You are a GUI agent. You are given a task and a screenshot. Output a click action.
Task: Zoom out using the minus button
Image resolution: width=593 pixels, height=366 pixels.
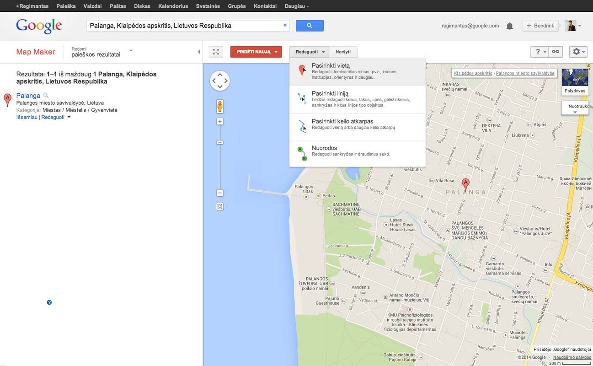(220, 193)
